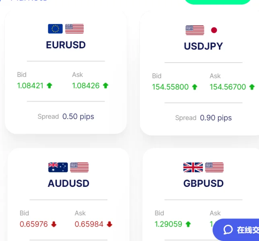Click the EURUSD spread 0.50 pips value
The height and width of the screenshot is (241, 259).
tap(78, 116)
